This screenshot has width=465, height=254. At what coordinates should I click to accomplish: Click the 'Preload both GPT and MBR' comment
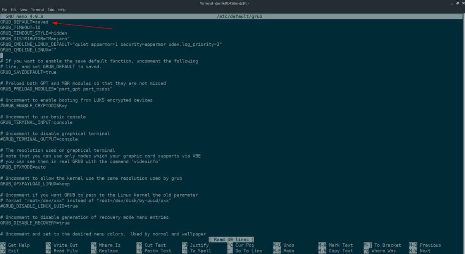click(x=83, y=84)
